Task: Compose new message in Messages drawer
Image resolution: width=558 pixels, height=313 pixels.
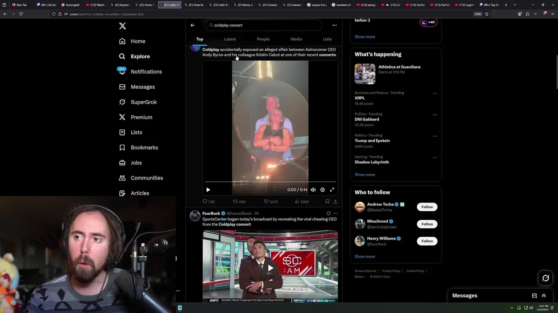Action: (x=534, y=296)
